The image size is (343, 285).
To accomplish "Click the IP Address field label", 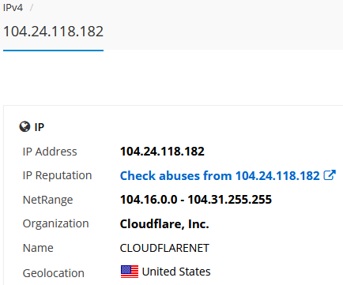I will 50,152.
